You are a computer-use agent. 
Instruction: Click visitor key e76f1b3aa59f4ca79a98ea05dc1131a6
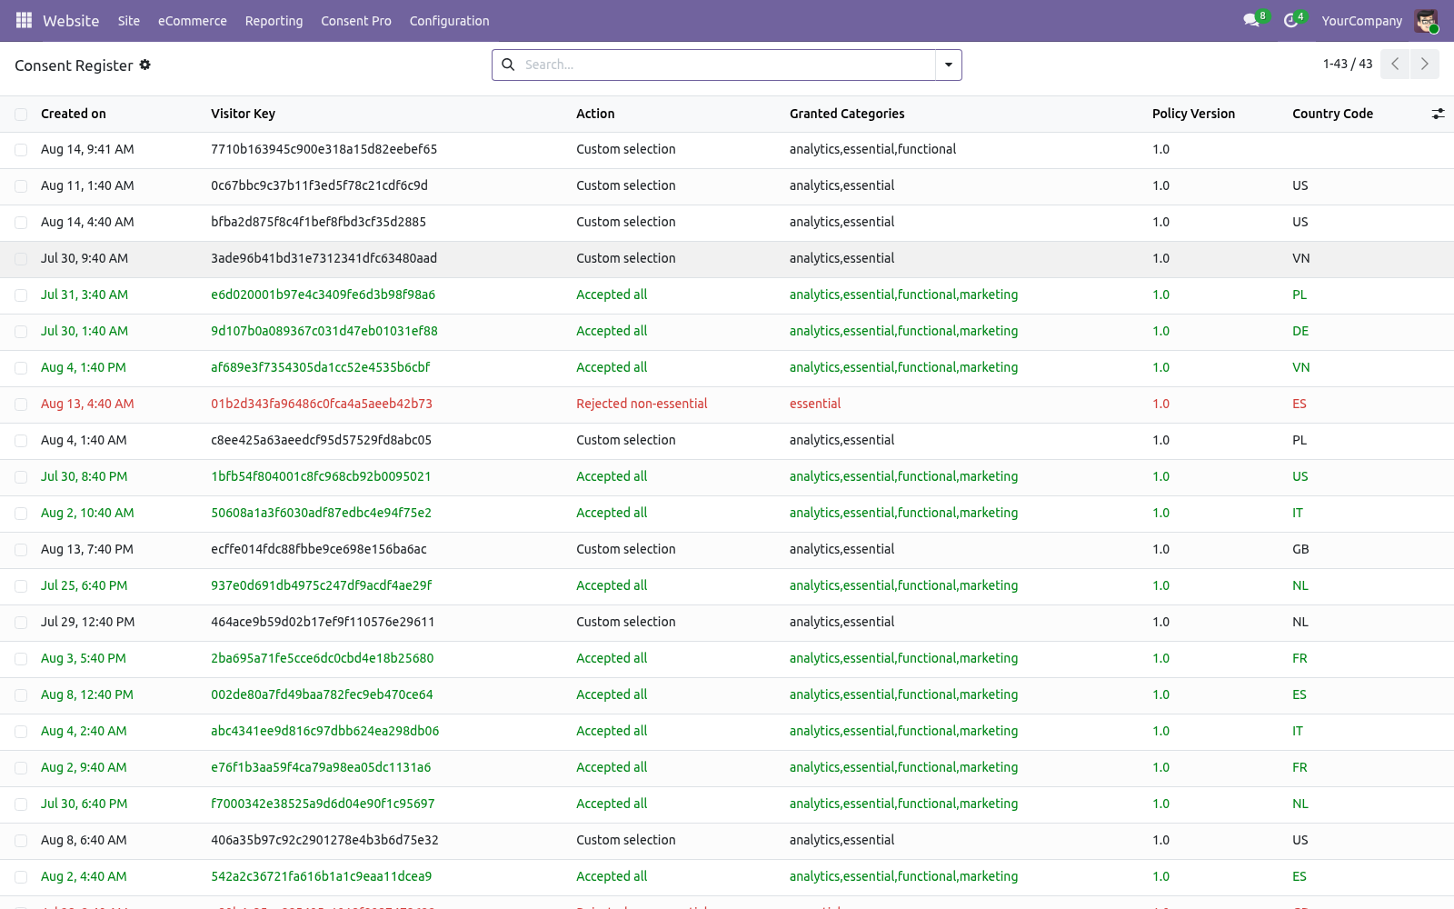(321, 767)
